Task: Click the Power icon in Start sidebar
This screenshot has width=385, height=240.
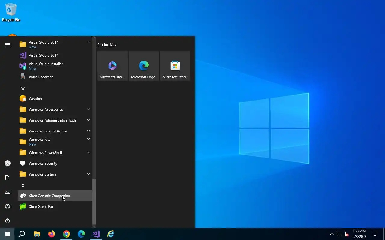Action: point(8,221)
